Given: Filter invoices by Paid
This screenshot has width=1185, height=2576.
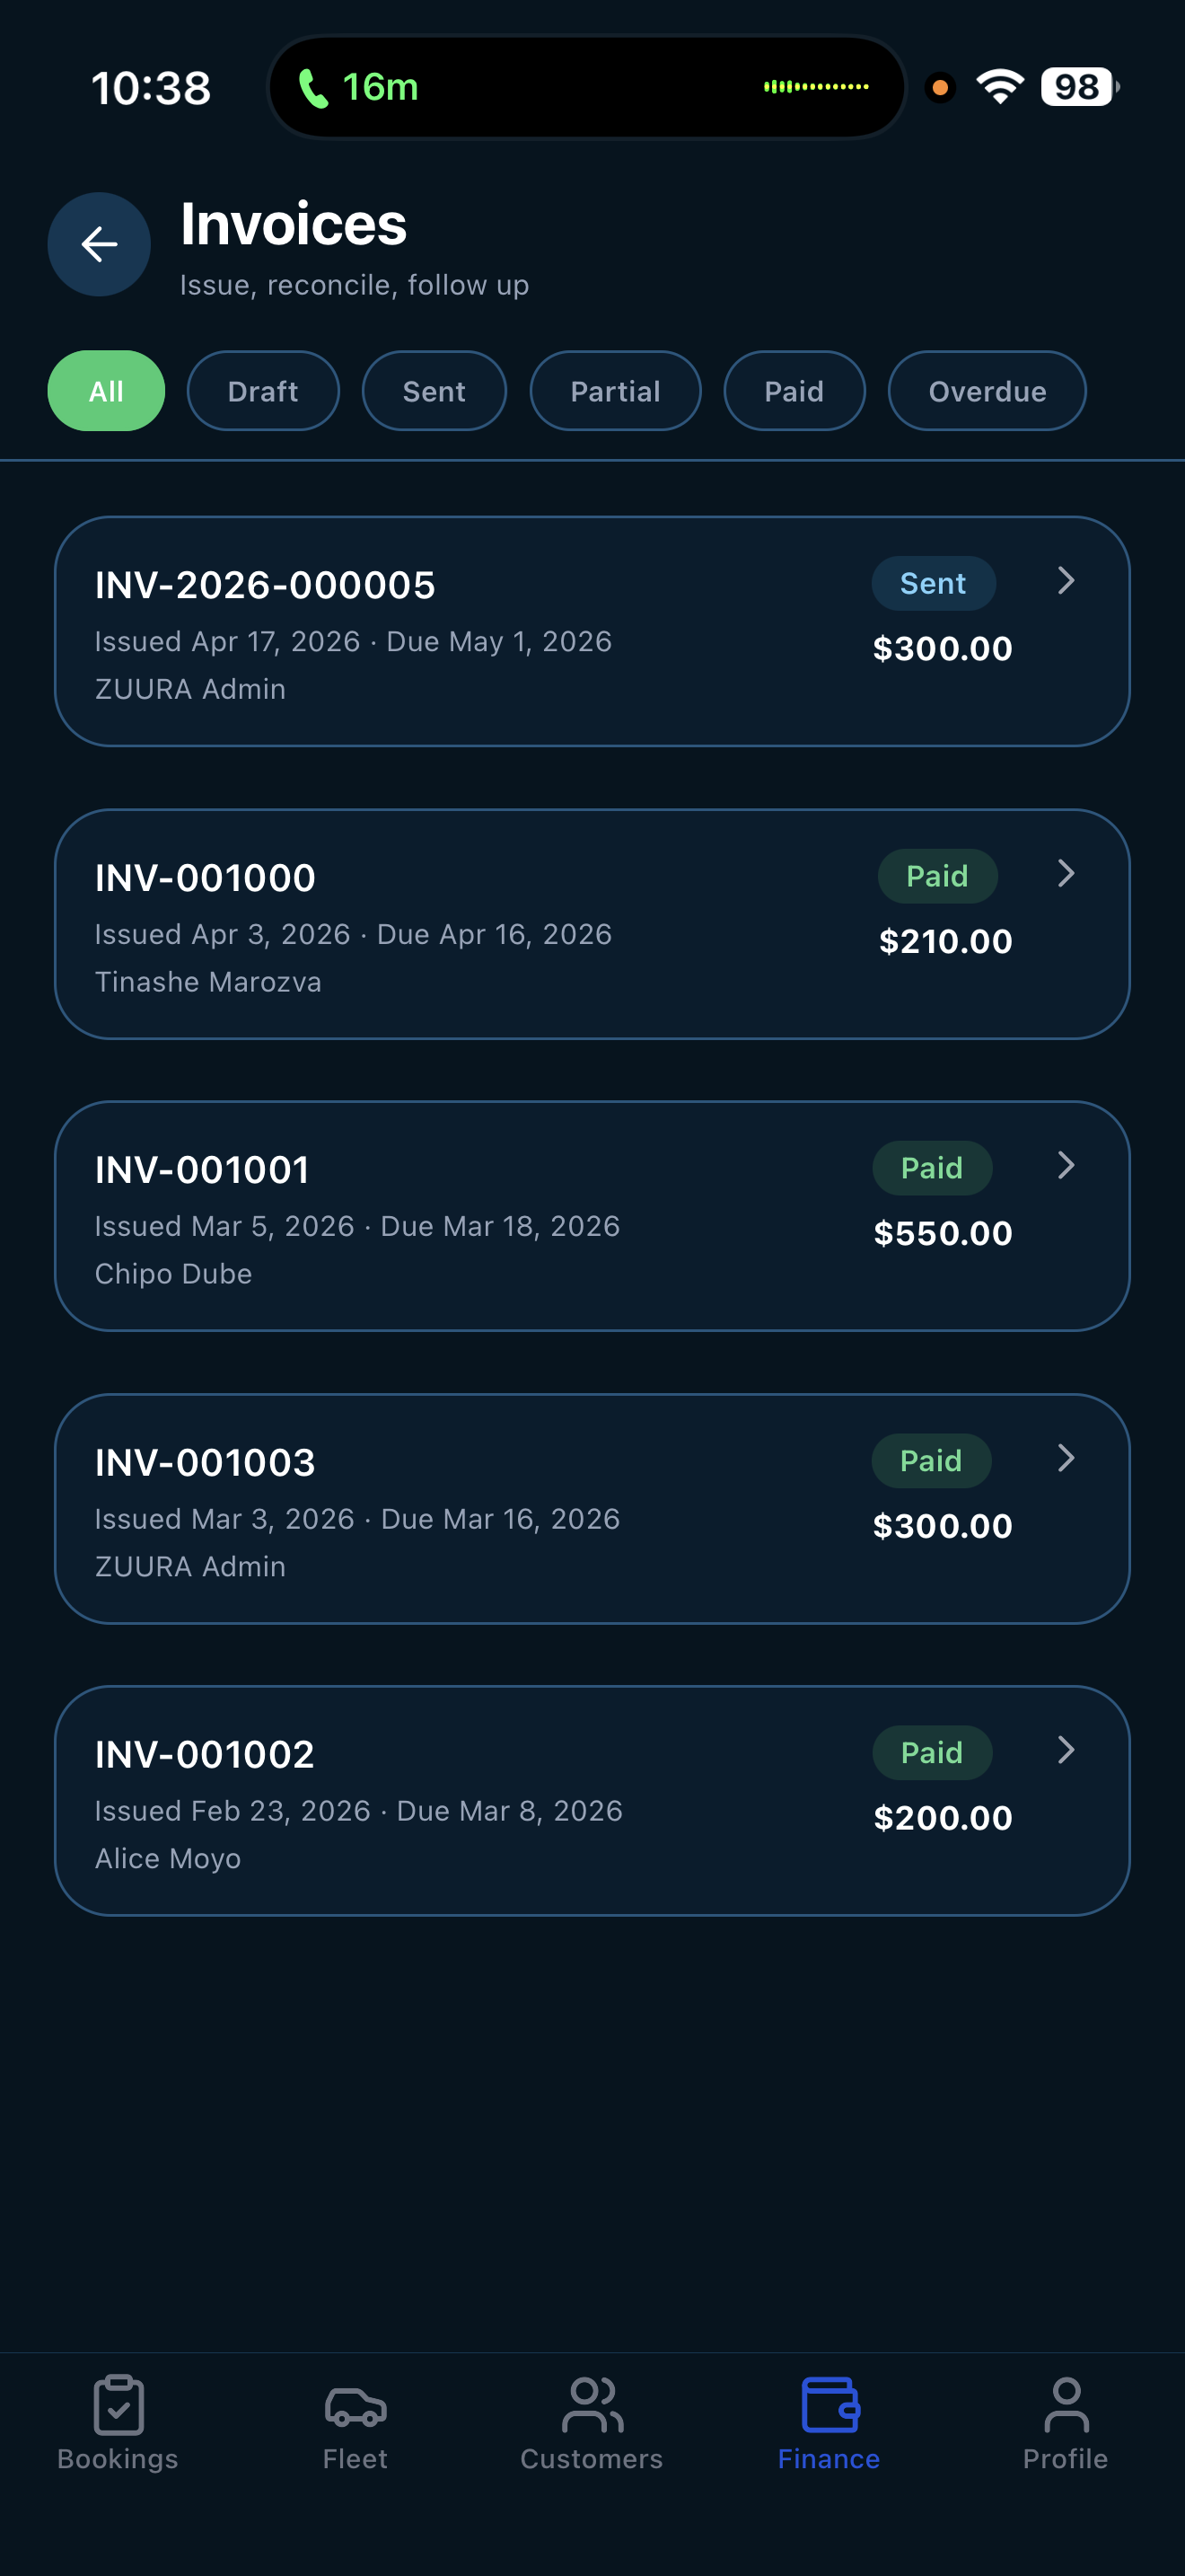Looking at the screenshot, I should click(x=794, y=391).
